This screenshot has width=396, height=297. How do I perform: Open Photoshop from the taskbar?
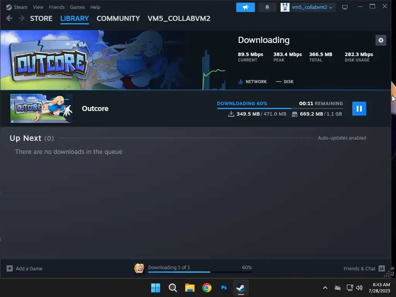[224, 288]
